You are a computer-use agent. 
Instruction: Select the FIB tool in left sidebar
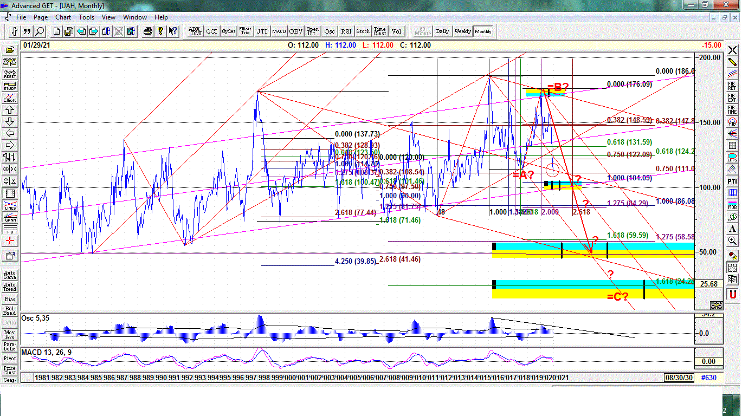pyautogui.click(x=10, y=229)
